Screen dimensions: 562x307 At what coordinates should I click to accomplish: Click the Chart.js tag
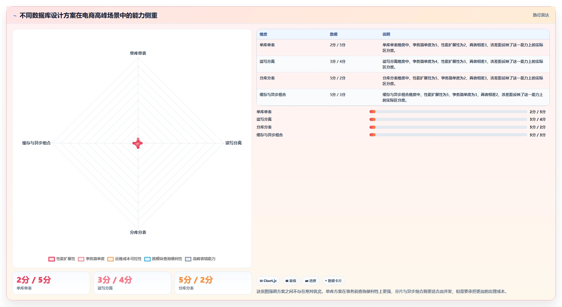coord(268,281)
